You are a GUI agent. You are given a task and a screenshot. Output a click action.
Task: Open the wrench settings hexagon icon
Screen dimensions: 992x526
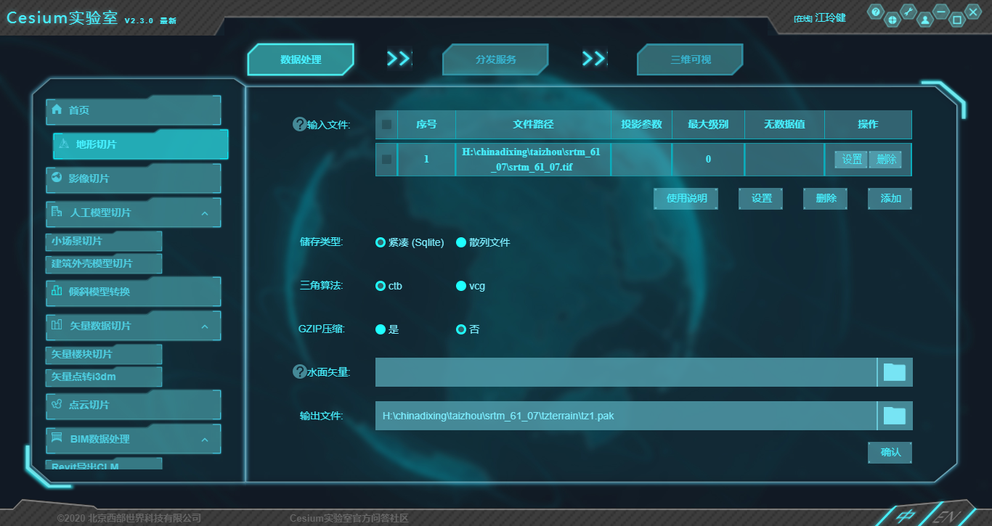[908, 12]
